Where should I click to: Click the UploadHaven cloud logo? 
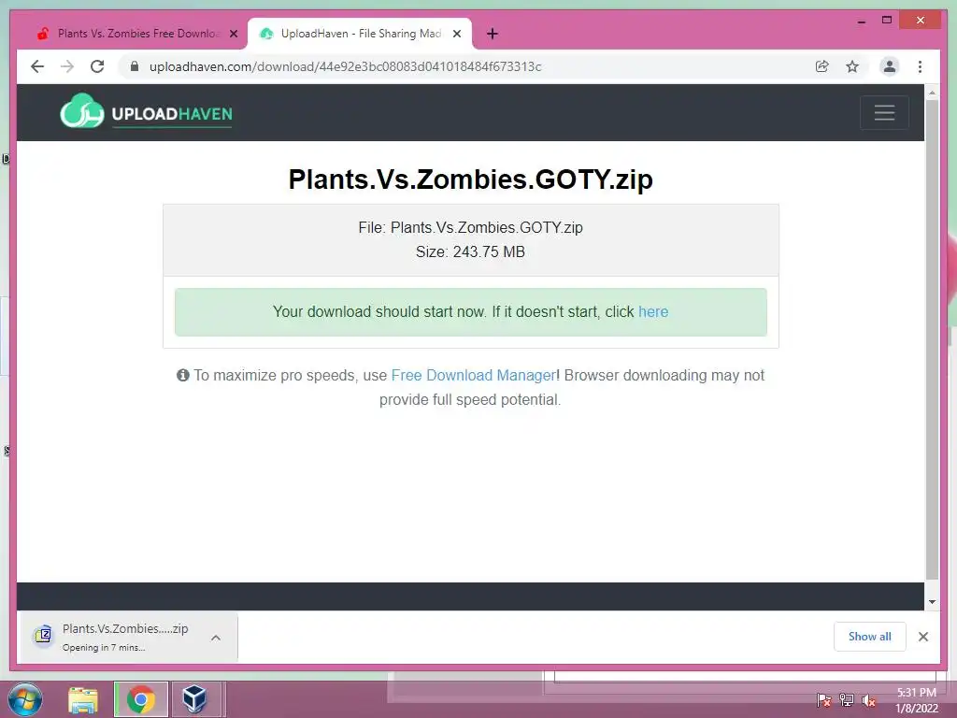[146, 112]
